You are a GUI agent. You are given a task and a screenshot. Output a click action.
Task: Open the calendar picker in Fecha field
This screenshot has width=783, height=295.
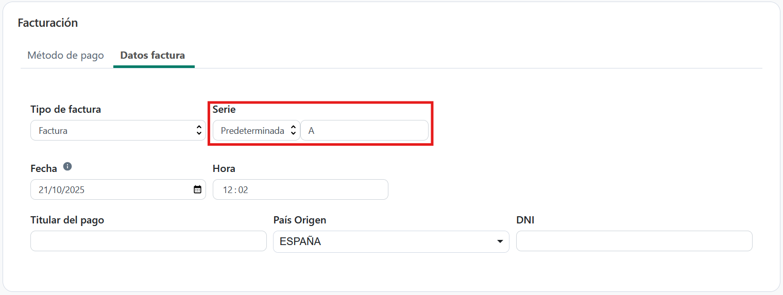(197, 189)
